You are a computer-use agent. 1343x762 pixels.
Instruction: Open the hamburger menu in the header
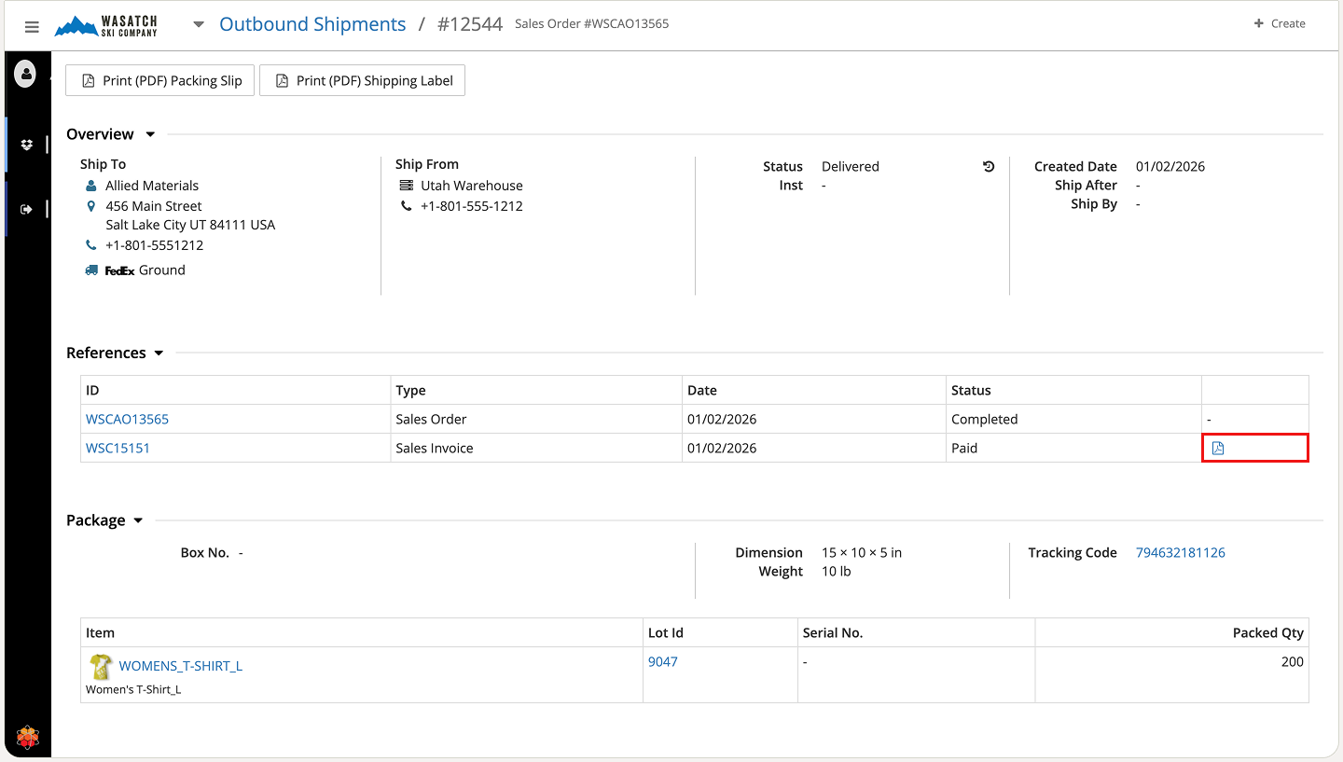point(32,27)
